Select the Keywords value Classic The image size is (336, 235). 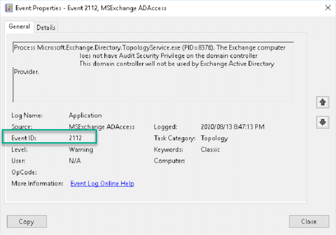coord(210,149)
